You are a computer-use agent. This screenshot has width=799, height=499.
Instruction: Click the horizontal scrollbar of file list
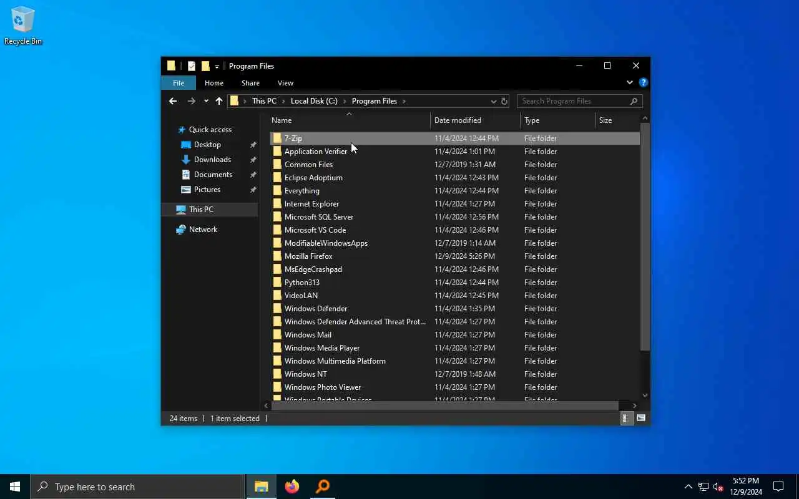[x=444, y=405]
